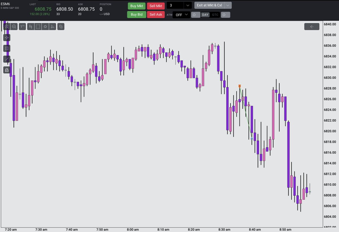Click the pop-out window icon

(x=61, y=27)
